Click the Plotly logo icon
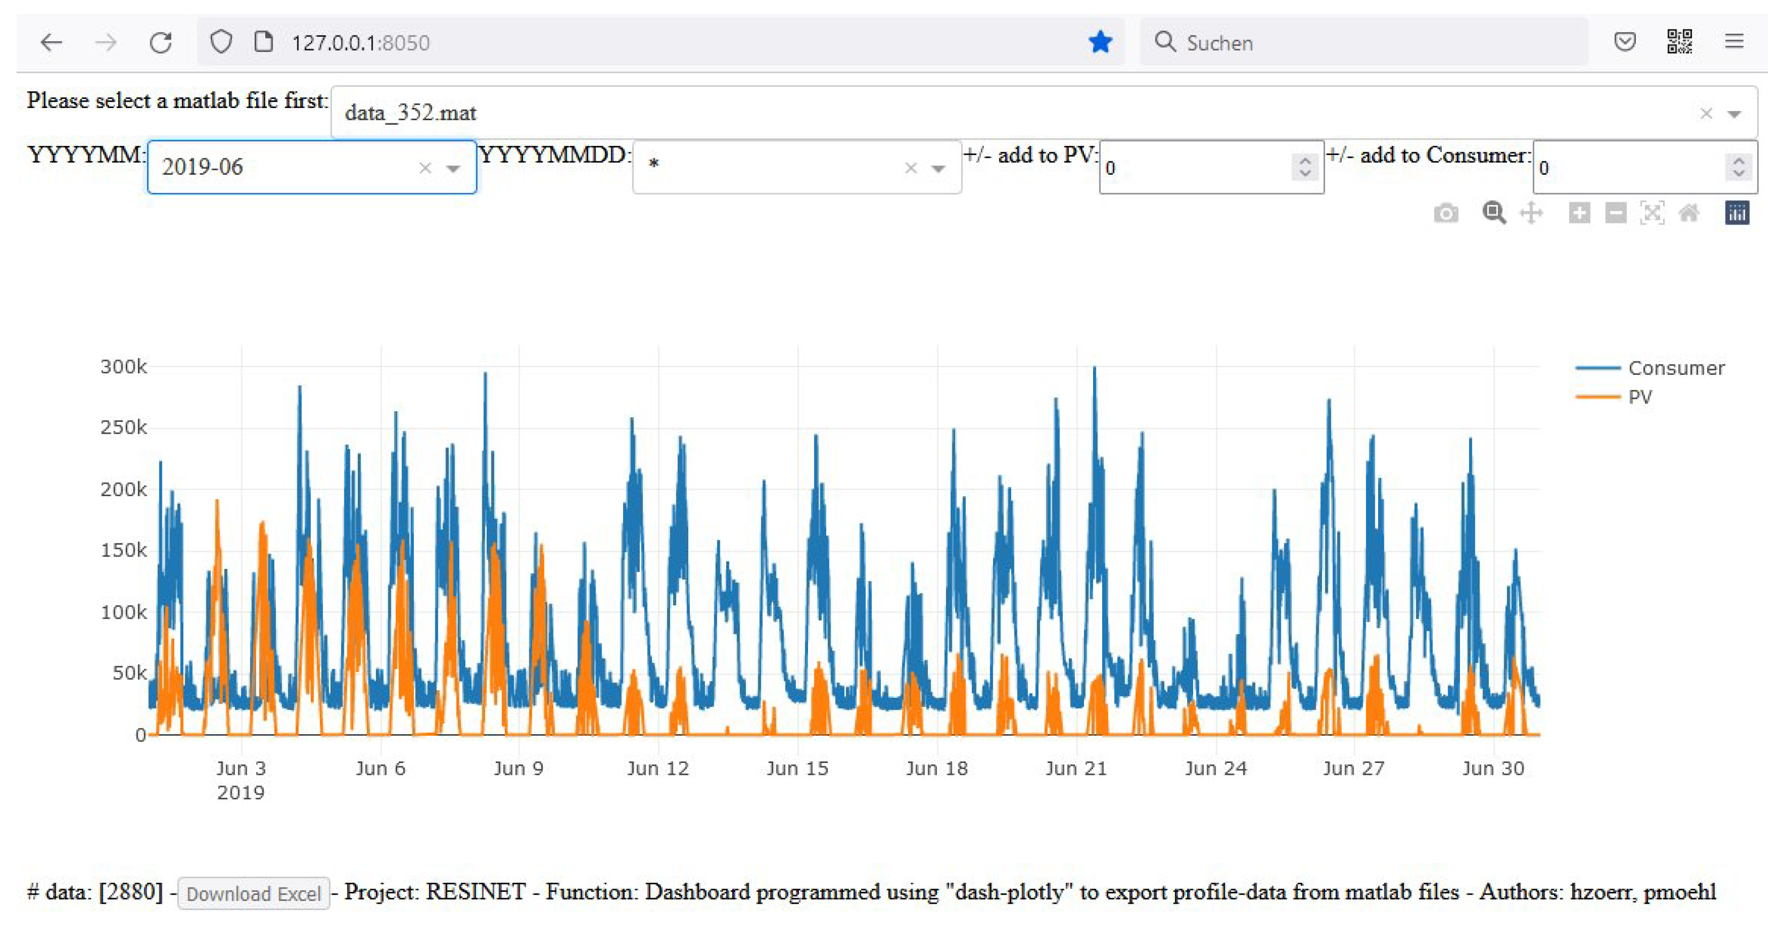 coord(1736,213)
